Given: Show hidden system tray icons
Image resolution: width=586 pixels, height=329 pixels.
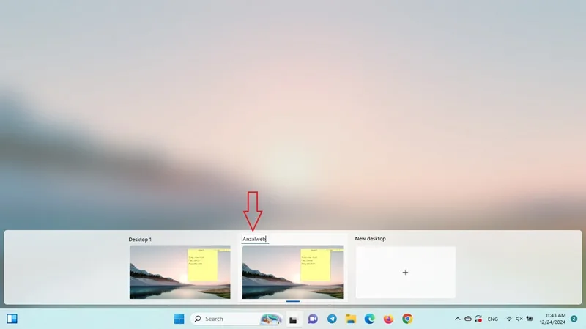Looking at the screenshot, I should [457, 319].
